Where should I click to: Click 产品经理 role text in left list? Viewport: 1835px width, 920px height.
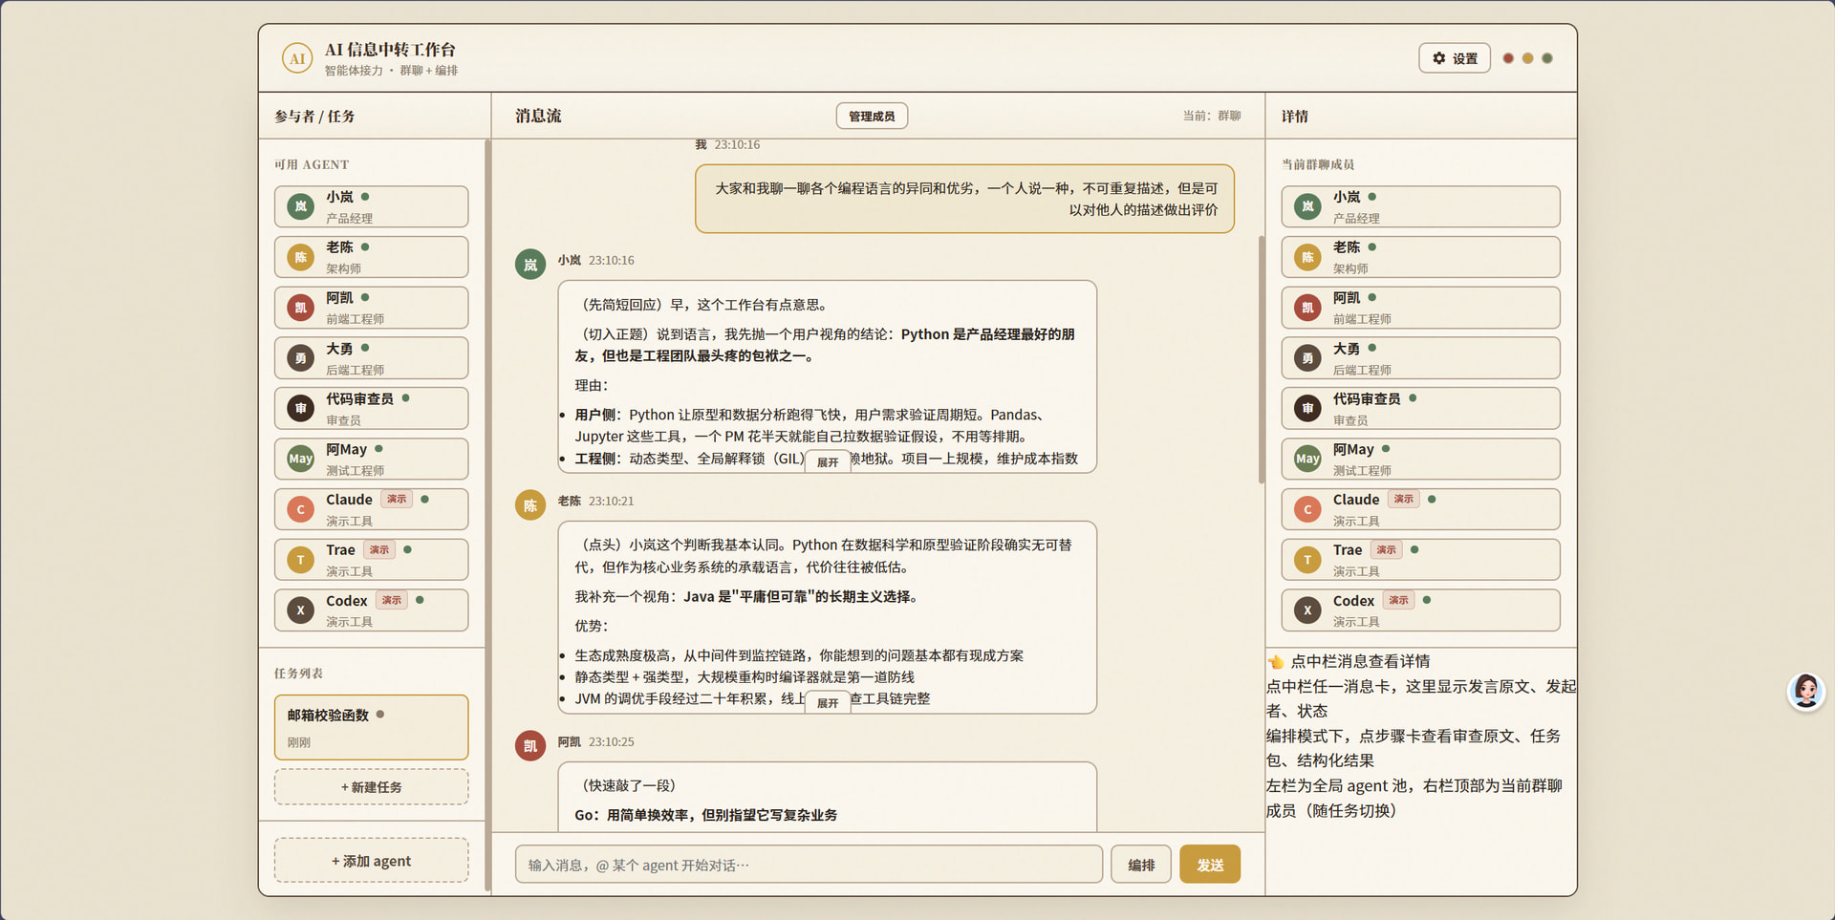[350, 218]
